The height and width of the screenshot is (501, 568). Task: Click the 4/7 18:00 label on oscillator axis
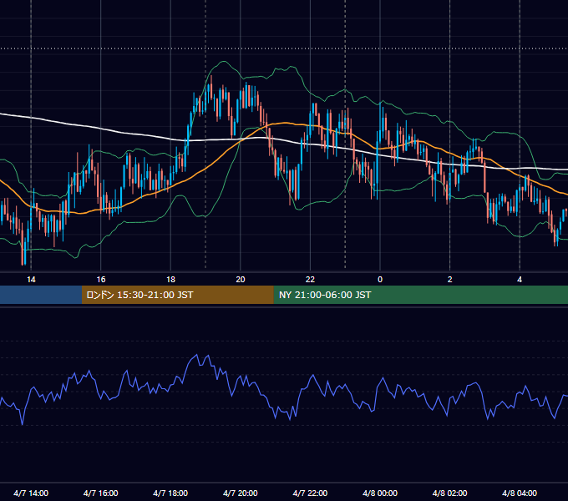pyautogui.click(x=170, y=493)
